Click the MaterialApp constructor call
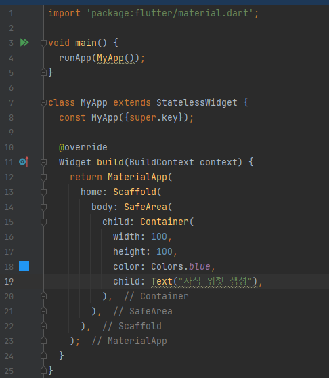 click(x=137, y=177)
